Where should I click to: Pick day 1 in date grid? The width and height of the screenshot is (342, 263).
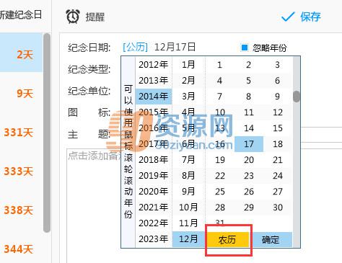point(219,65)
